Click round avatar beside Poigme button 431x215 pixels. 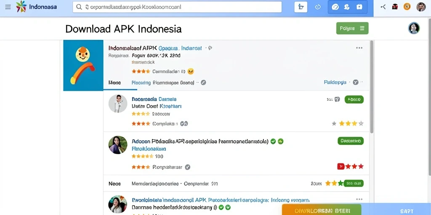pos(414,28)
